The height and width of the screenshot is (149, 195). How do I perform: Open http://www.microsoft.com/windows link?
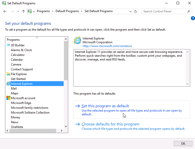point(107,46)
